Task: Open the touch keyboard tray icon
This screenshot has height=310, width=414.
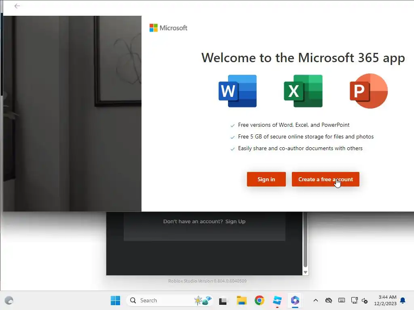Action: coord(341,300)
